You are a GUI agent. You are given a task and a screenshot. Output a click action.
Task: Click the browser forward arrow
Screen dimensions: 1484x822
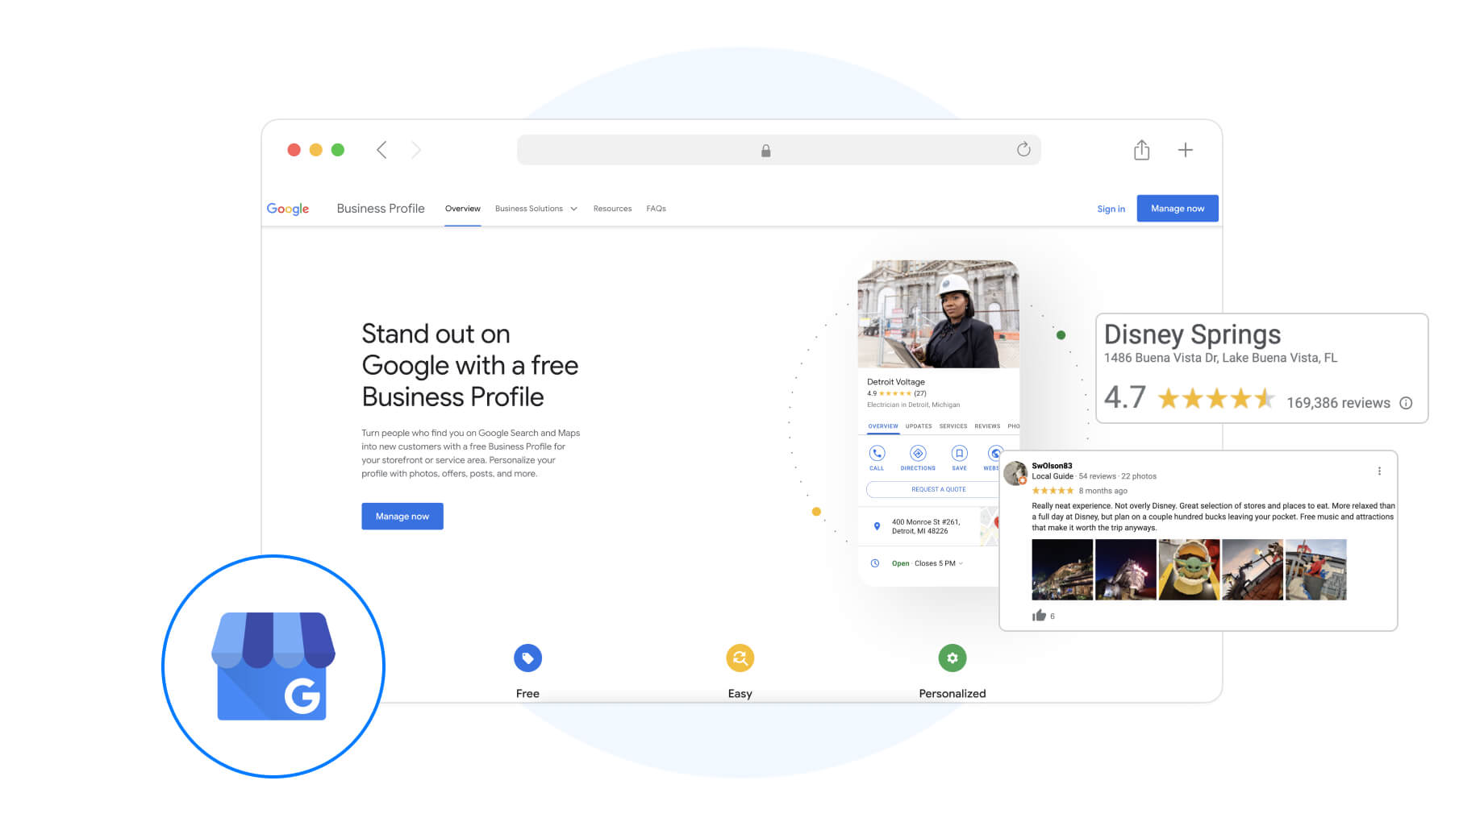416,150
